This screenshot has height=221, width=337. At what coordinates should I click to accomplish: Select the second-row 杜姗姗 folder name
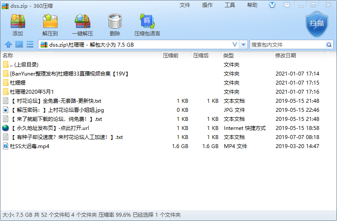18,83
